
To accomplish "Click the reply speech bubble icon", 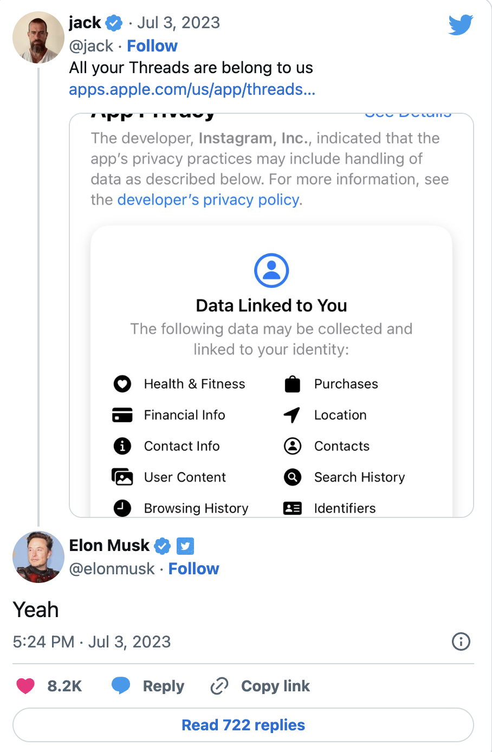I will point(121,685).
